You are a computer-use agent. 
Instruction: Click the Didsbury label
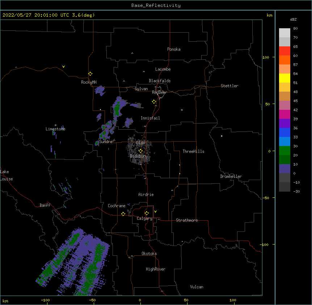coord(139,156)
